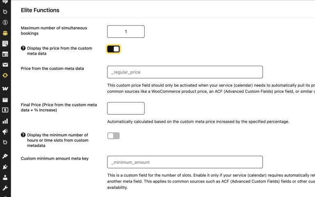Click 'Price from the custom meta data' label
This screenshot has height=197, width=315.
tap(52, 69)
